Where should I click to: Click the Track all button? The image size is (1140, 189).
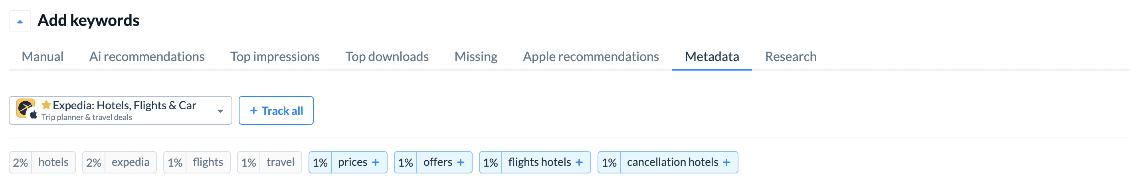pyautogui.click(x=276, y=111)
